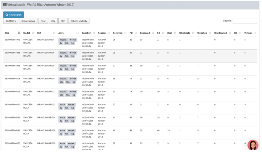Focus the Search input field
The image size is (262, 155).
click(245, 21)
